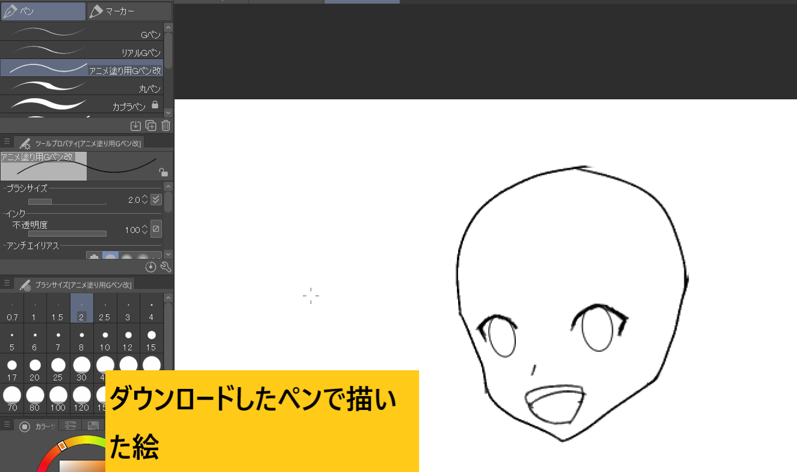Viewport: 797px width, 472px height.
Task: Toggle brush size dynamics checkbox
Action: pos(155,199)
